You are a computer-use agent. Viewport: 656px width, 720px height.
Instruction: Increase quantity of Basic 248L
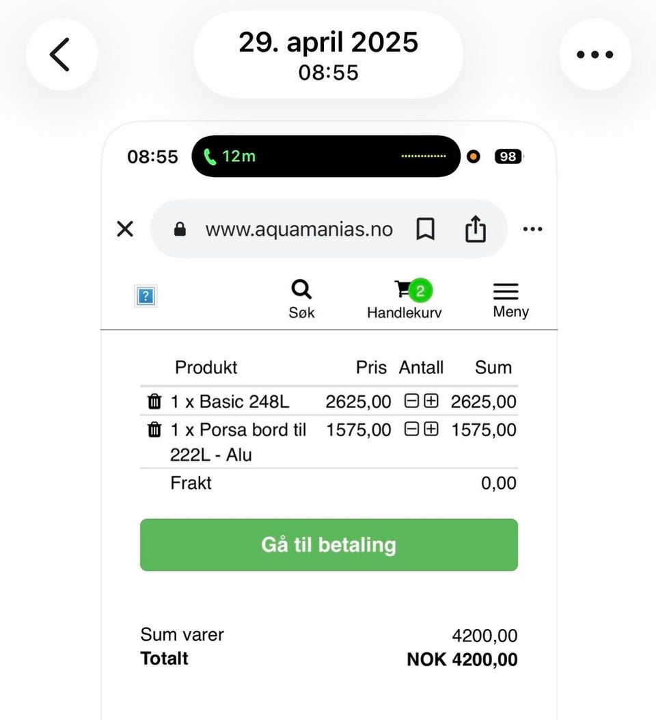pos(431,401)
